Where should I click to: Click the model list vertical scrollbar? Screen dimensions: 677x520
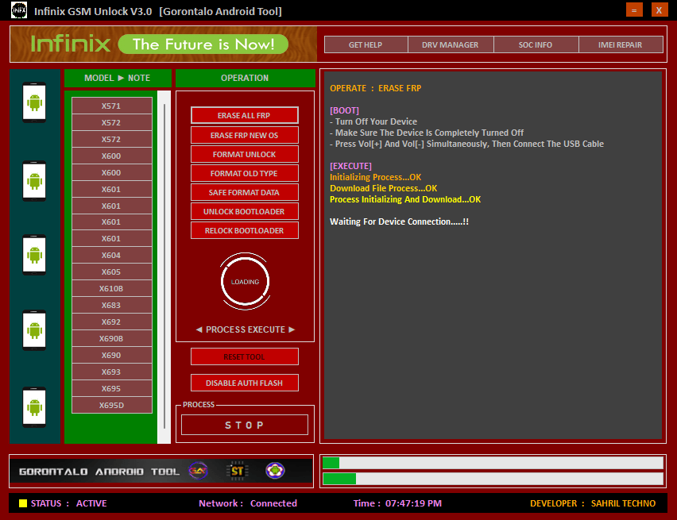[x=164, y=238]
